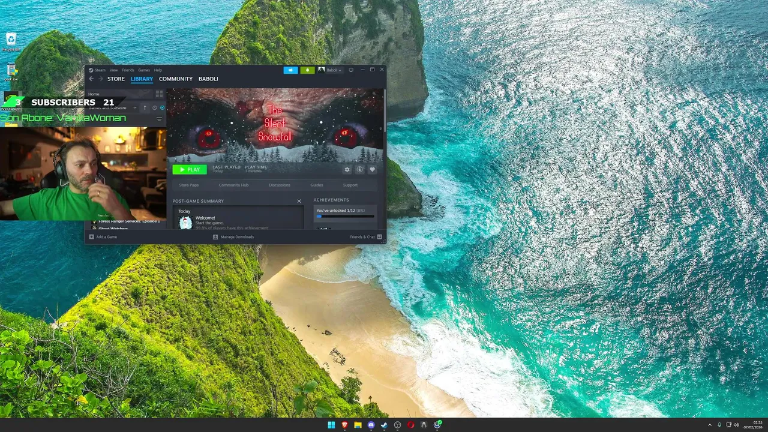Open File Explorer from taskbar
Screen dimensions: 768x432
coord(358,425)
